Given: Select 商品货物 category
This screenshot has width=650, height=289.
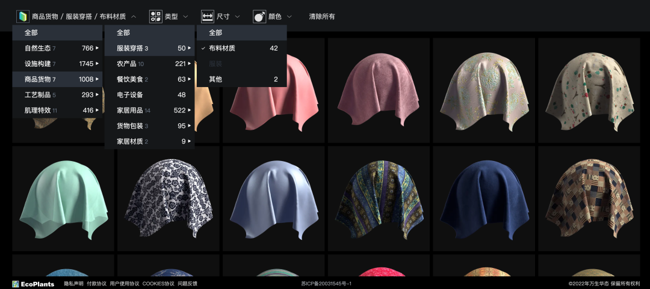Looking at the screenshot, I should click(x=57, y=79).
